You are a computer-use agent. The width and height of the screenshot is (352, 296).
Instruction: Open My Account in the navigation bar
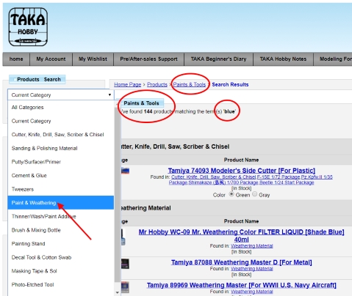point(51,59)
